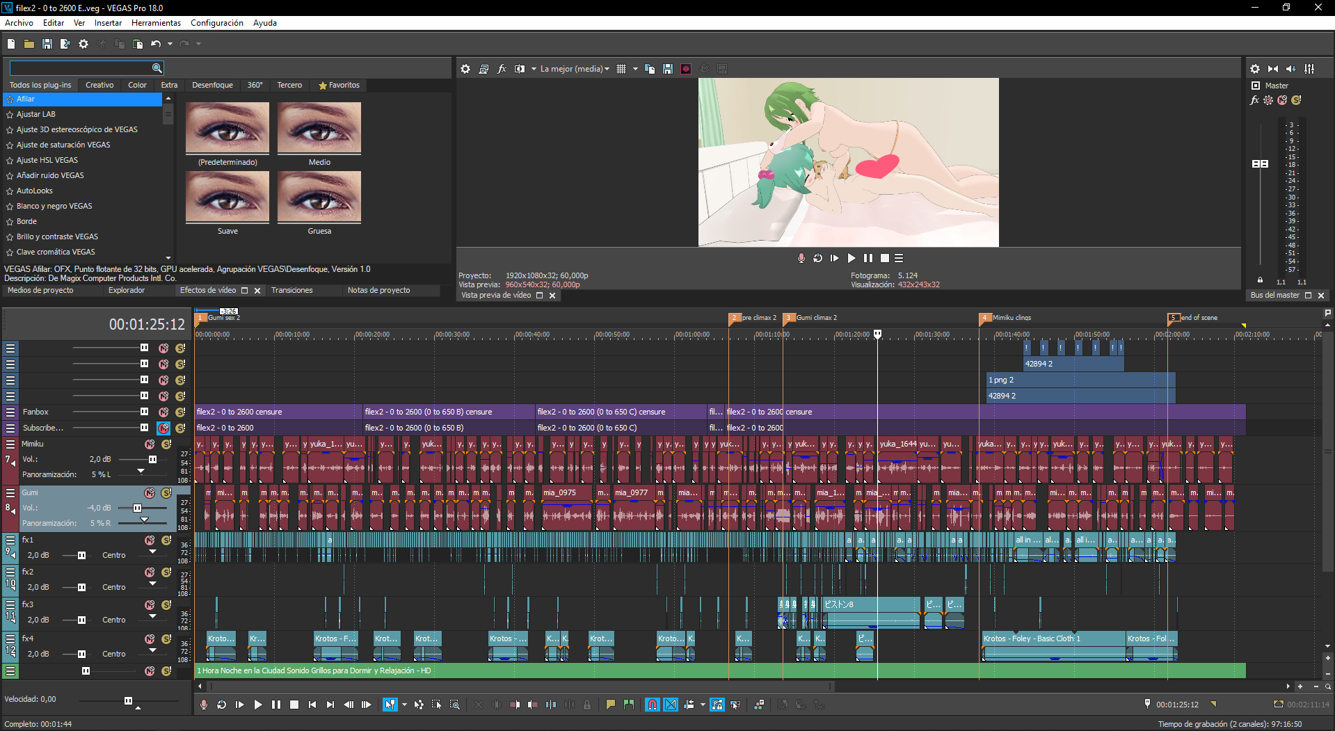Switch to the Desenfoque plug-in tab

[x=212, y=85]
